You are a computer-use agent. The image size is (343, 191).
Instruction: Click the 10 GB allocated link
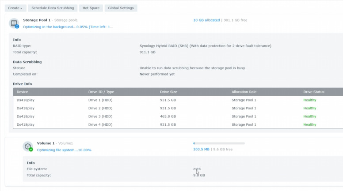click(x=206, y=20)
